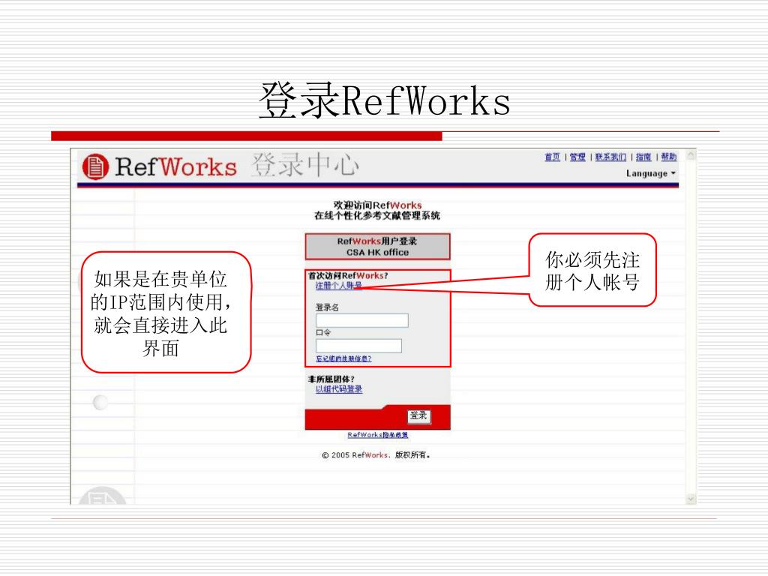This screenshot has width=768, height=576.
Task: Click 以组代码登录 group code login link
Action: pos(339,389)
